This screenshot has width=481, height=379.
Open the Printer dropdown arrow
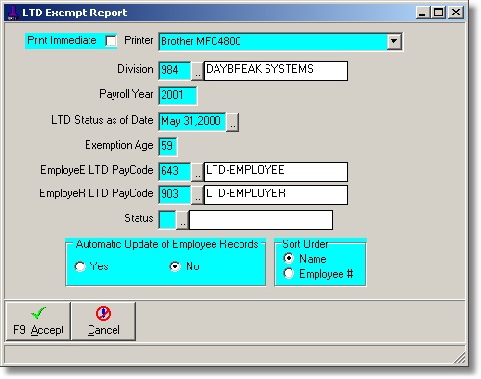tap(394, 41)
